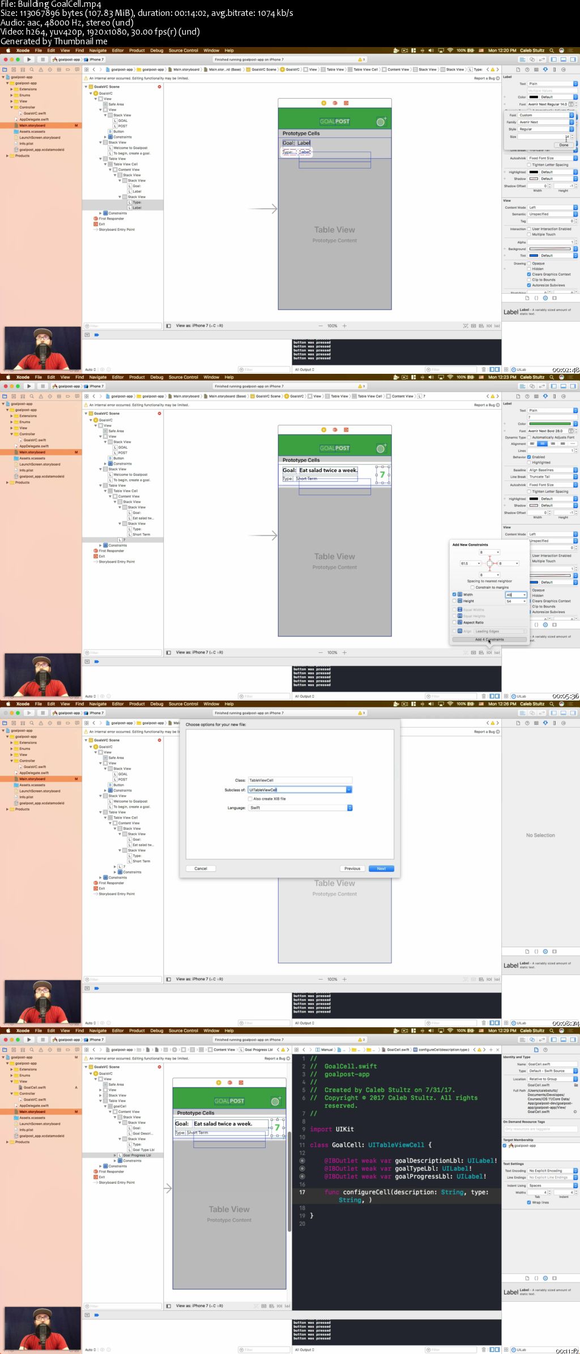Select center text alignment for the label
This screenshot has height=1354, width=580.
[x=542, y=444]
